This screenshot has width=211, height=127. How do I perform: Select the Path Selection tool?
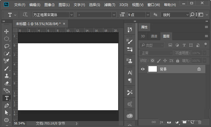(x=6, y=112)
